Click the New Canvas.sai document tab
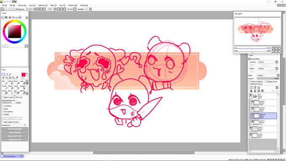 [12, 156]
